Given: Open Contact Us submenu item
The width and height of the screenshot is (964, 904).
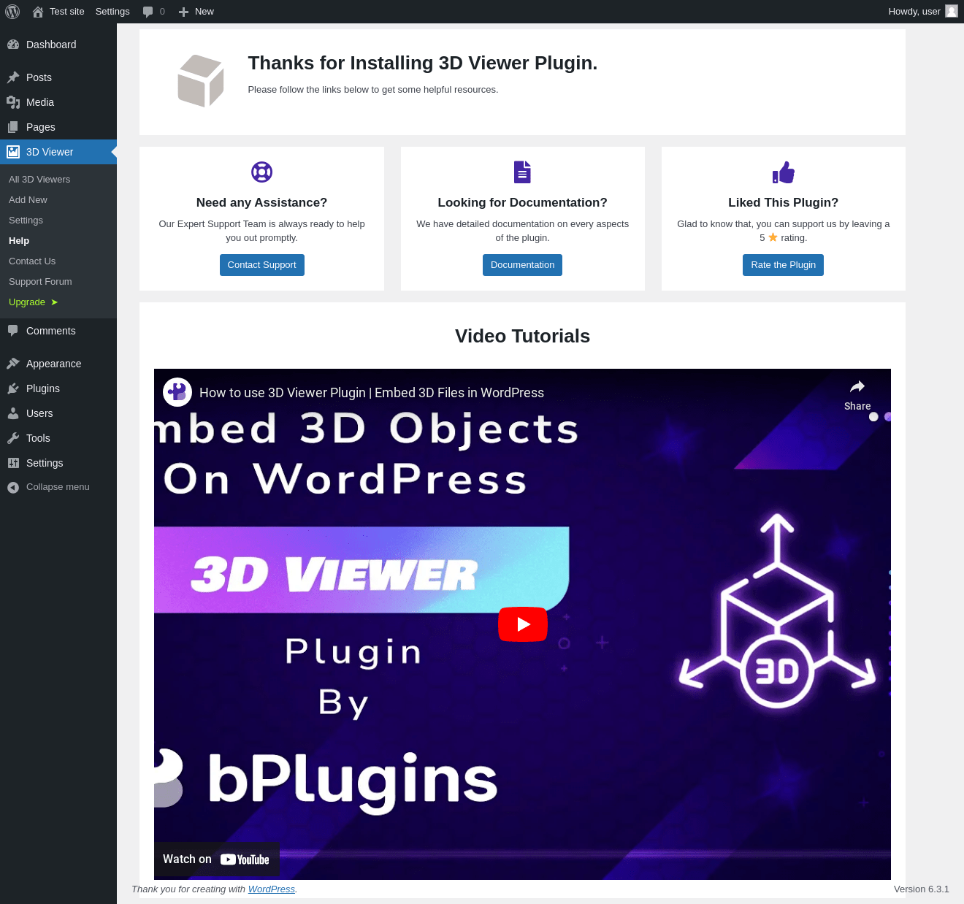Looking at the screenshot, I should [32, 261].
